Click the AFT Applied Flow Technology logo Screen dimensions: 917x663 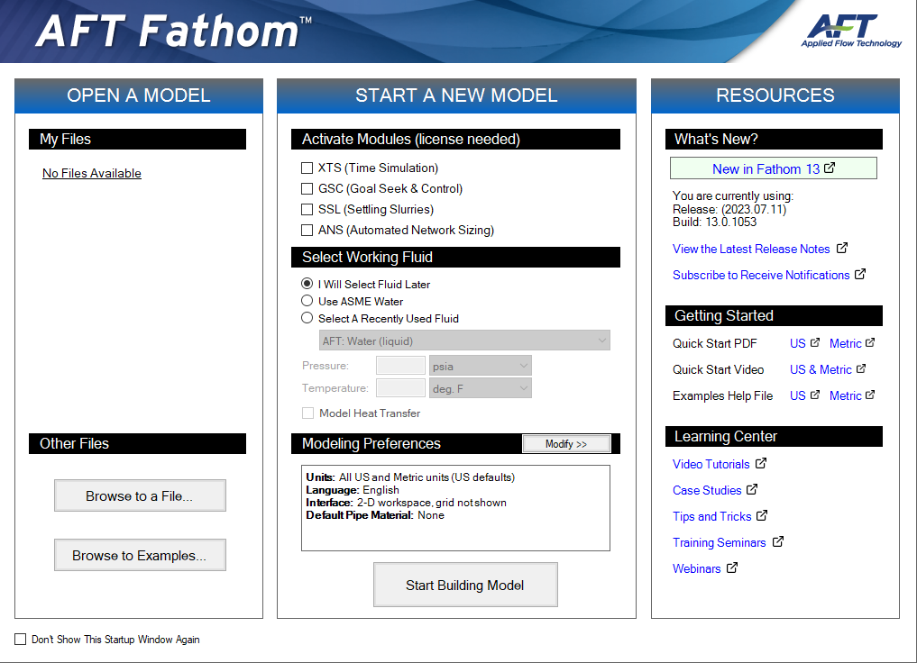850,31
